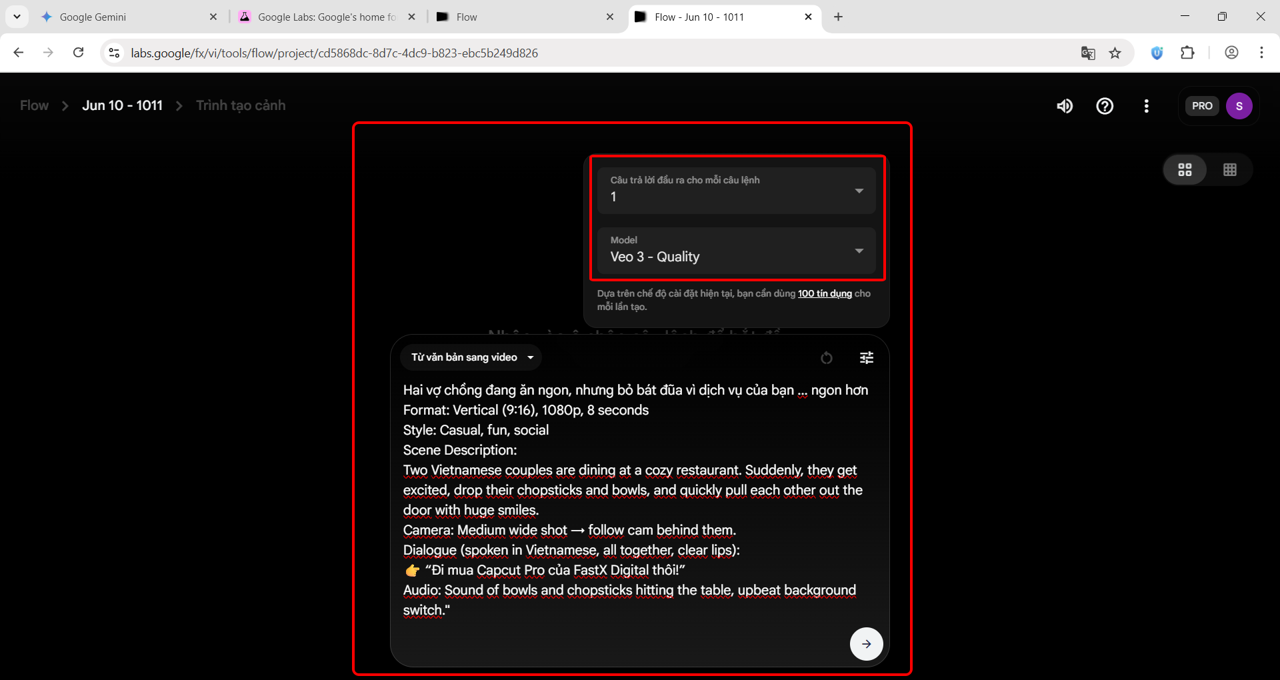Viewport: 1280px width, 680px height.
Task: View site information icon in address bar
Action: (114, 53)
